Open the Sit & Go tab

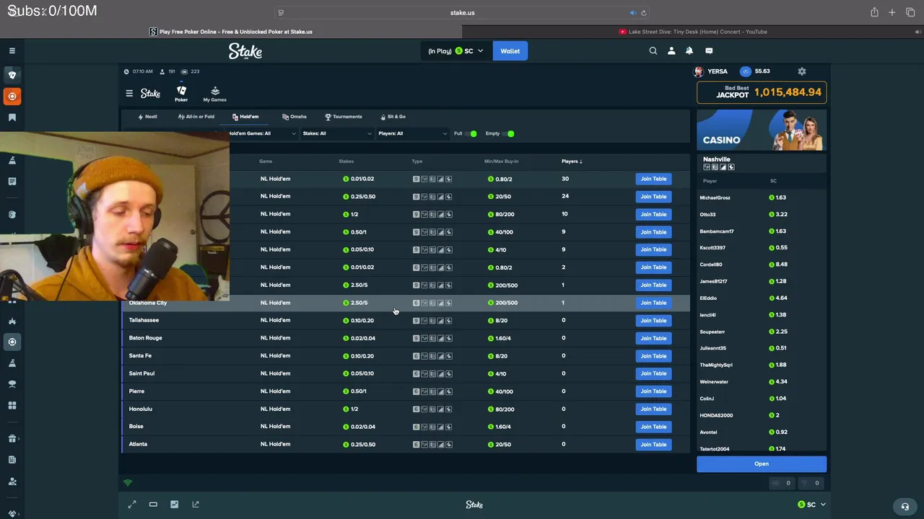pos(393,117)
